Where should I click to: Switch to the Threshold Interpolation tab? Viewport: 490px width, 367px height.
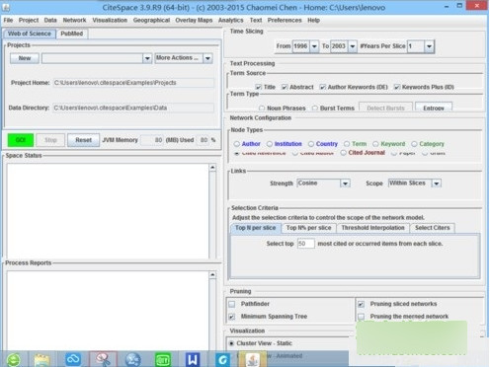coord(372,228)
